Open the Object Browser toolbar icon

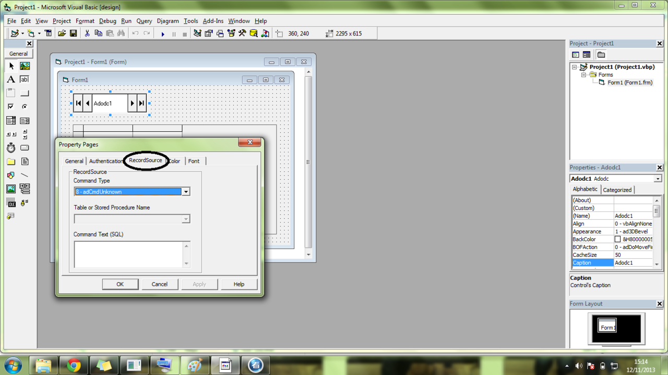click(x=231, y=33)
